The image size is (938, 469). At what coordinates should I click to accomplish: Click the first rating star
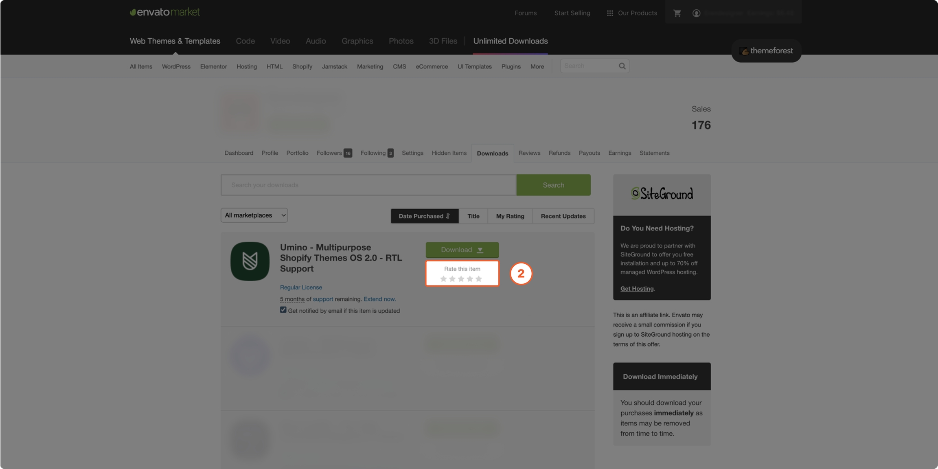click(x=443, y=279)
